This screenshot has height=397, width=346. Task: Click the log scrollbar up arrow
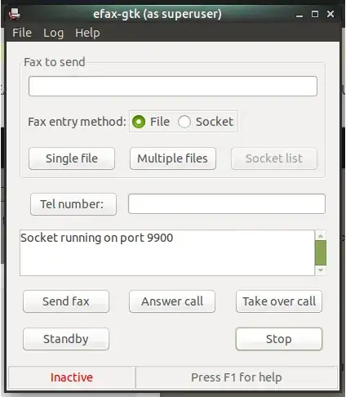[321, 235]
